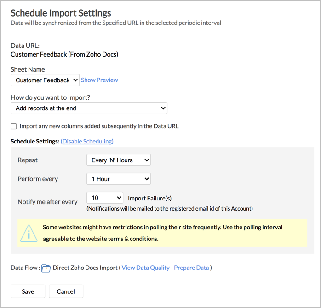
Task: Click the Show Preview link
Action: 99,80
